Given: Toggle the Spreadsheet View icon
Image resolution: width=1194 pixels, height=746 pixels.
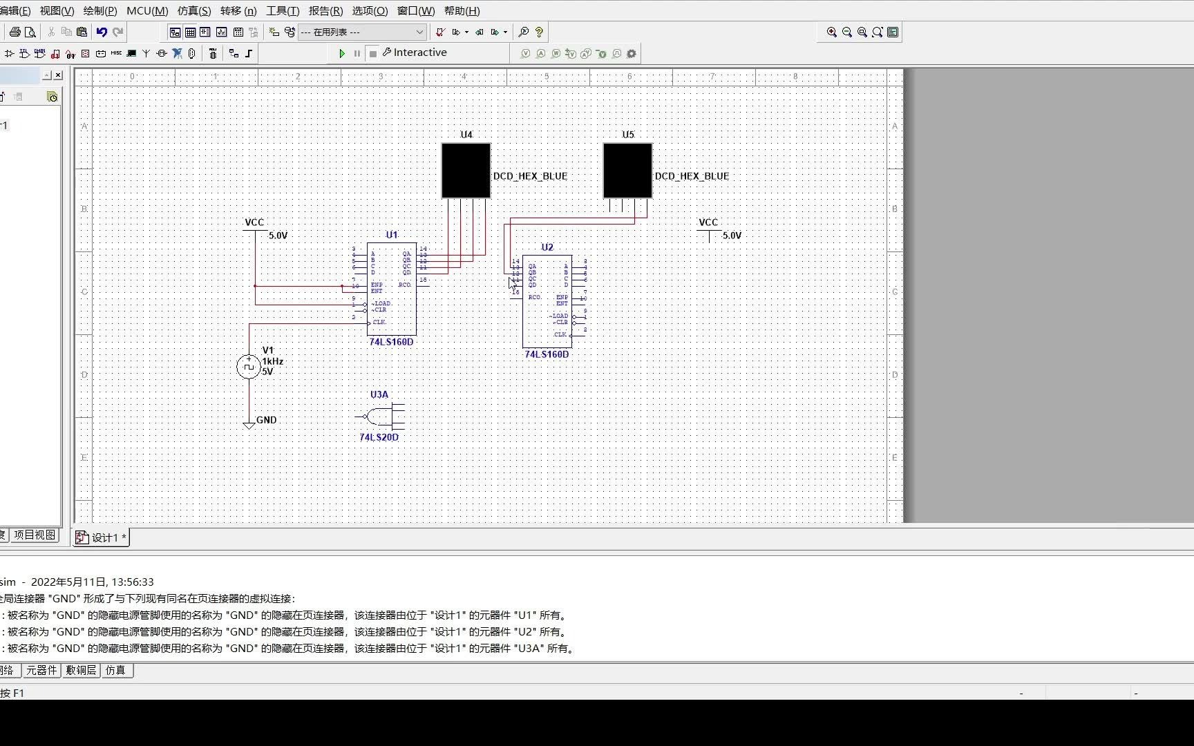Looking at the screenshot, I should [190, 32].
